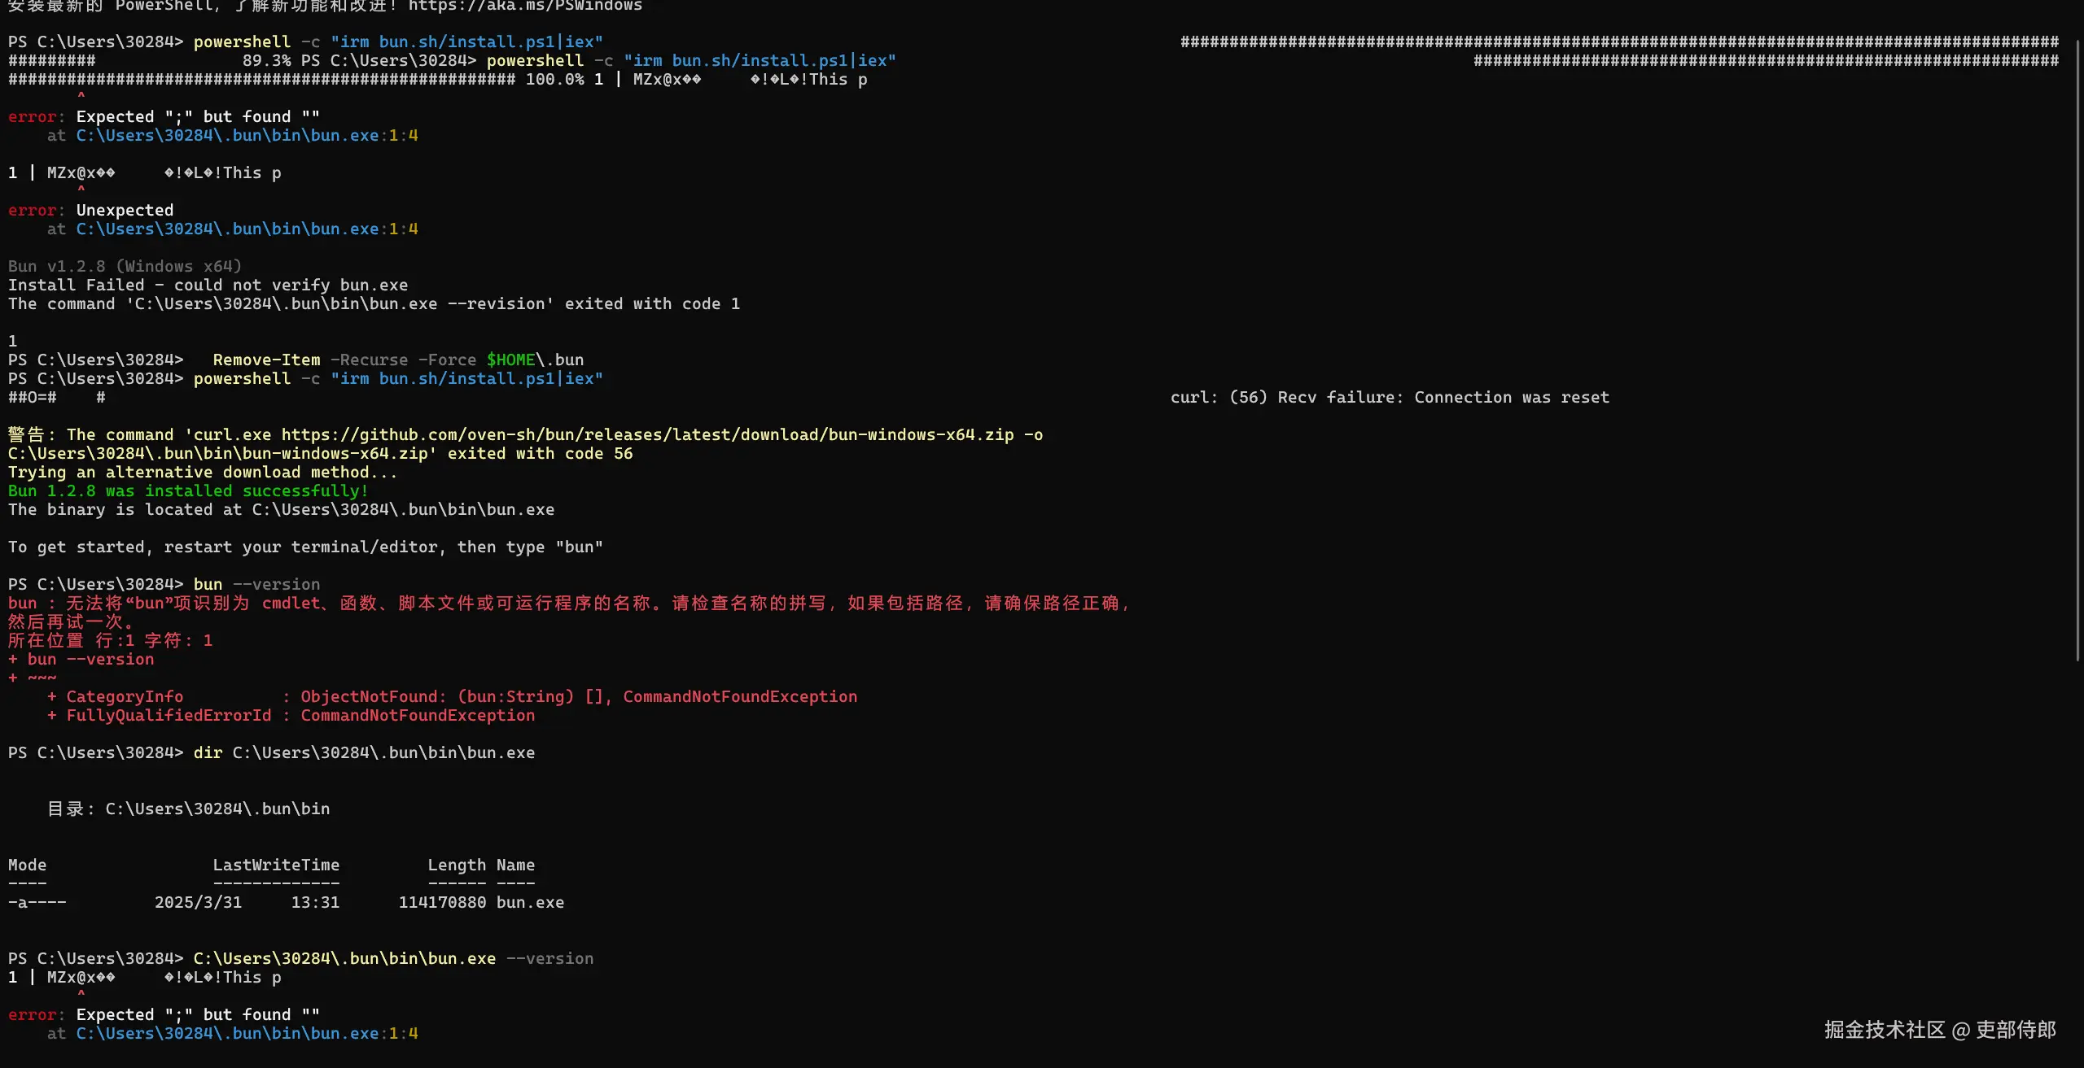The image size is (2084, 1068).
Task: Click the 100.0% download progress value
Action: pyautogui.click(x=554, y=80)
